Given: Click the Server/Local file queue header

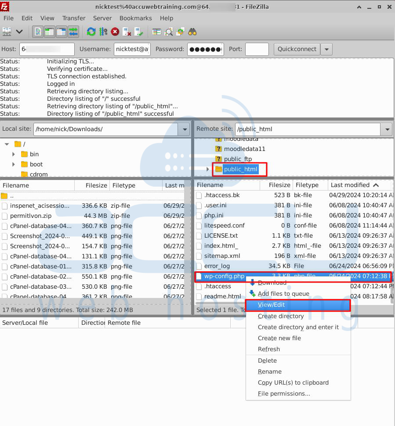Looking at the screenshot, I should coord(39,323).
